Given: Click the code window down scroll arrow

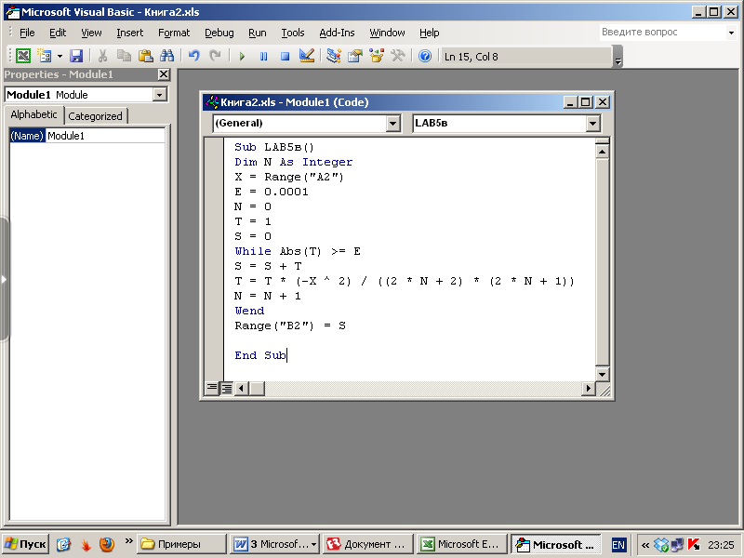Looking at the screenshot, I should [x=602, y=374].
